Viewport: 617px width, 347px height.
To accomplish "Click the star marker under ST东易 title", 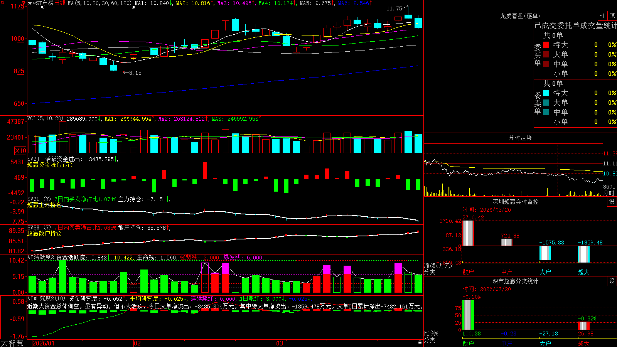I will pos(42,7).
